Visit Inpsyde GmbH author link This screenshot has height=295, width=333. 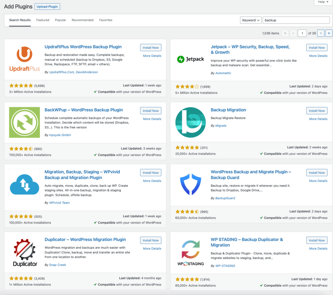[60, 135]
